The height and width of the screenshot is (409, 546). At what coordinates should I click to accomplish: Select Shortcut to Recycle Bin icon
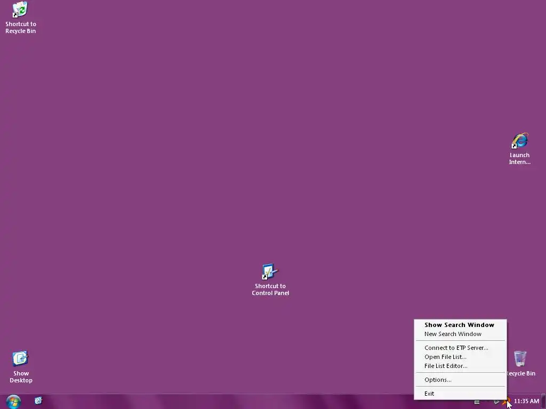click(x=21, y=18)
